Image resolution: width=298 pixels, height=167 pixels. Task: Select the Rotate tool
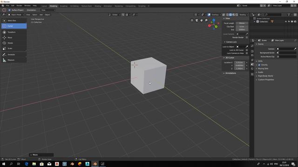click(14, 43)
